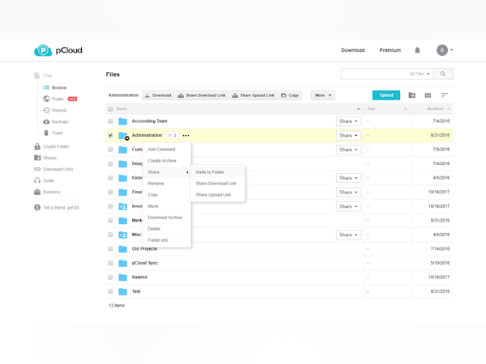Click toolbar Share Download Link button
The image size is (486, 364).
pyautogui.click(x=202, y=95)
